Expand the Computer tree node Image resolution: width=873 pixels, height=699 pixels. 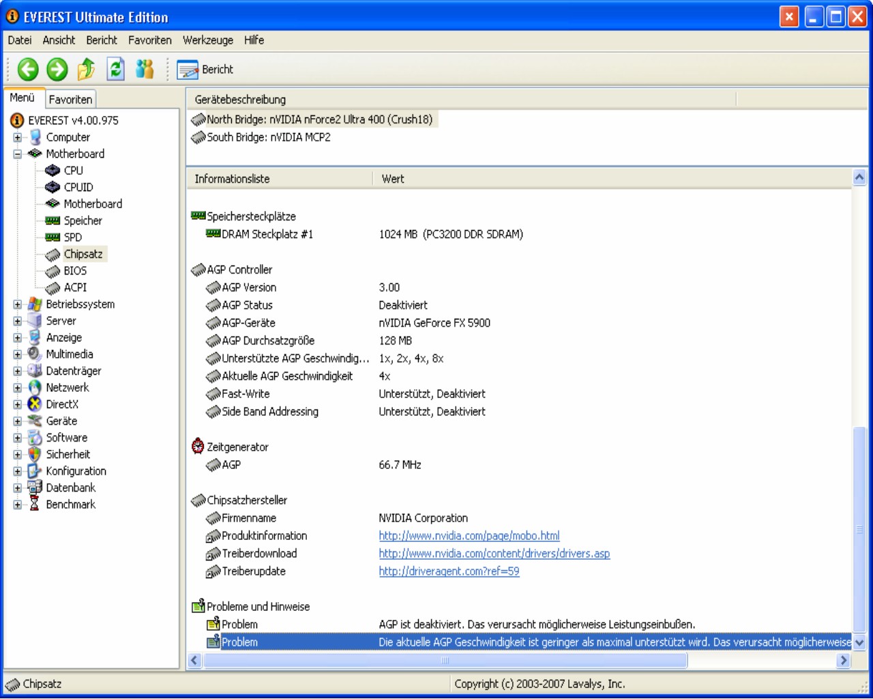point(18,137)
